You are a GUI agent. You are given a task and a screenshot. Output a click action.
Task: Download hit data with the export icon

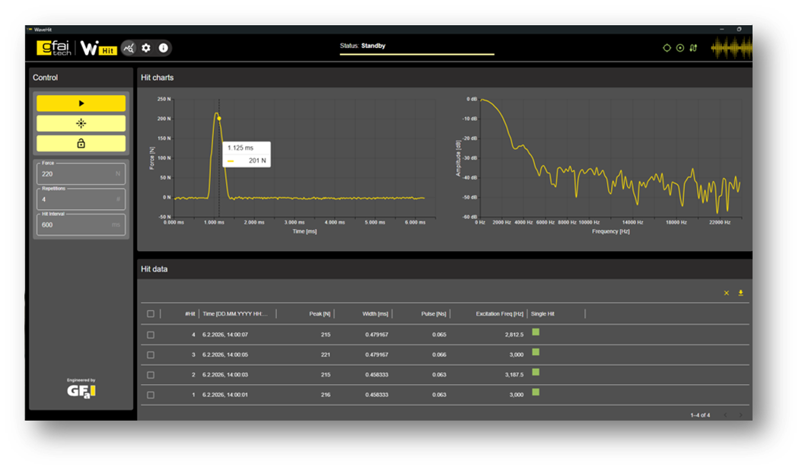740,293
